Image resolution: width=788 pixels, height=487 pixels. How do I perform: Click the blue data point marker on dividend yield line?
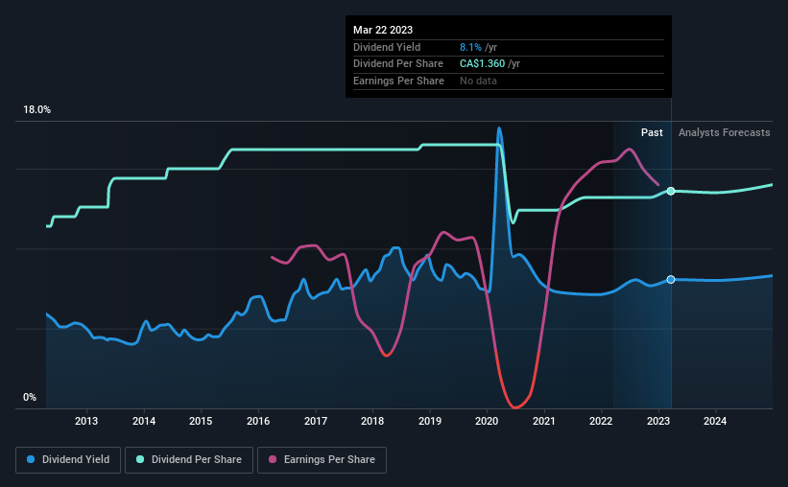[x=671, y=280]
